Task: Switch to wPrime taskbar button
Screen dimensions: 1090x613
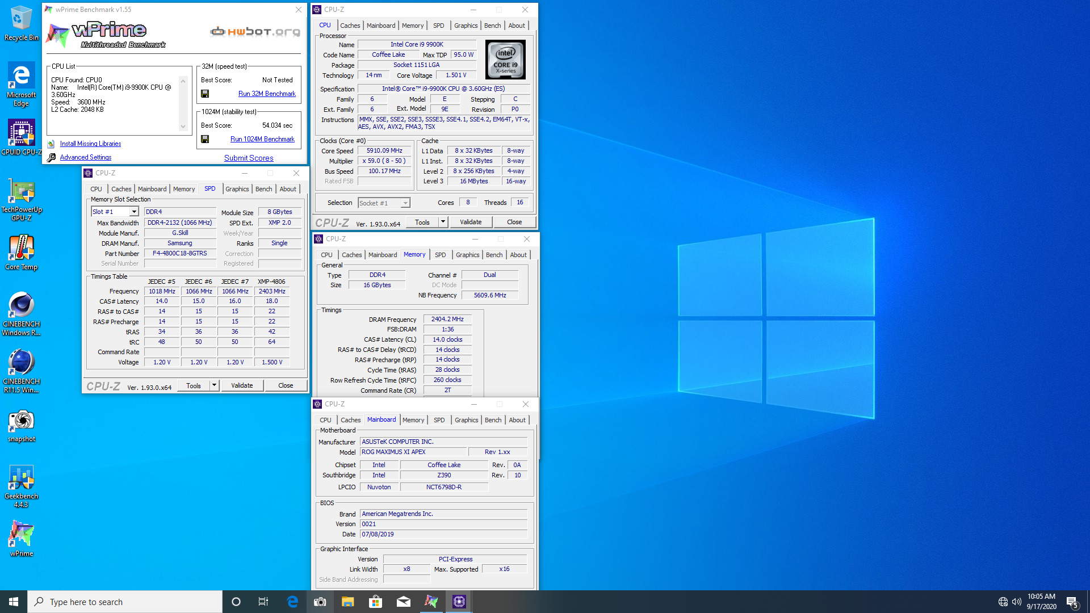Action: [x=431, y=602]
